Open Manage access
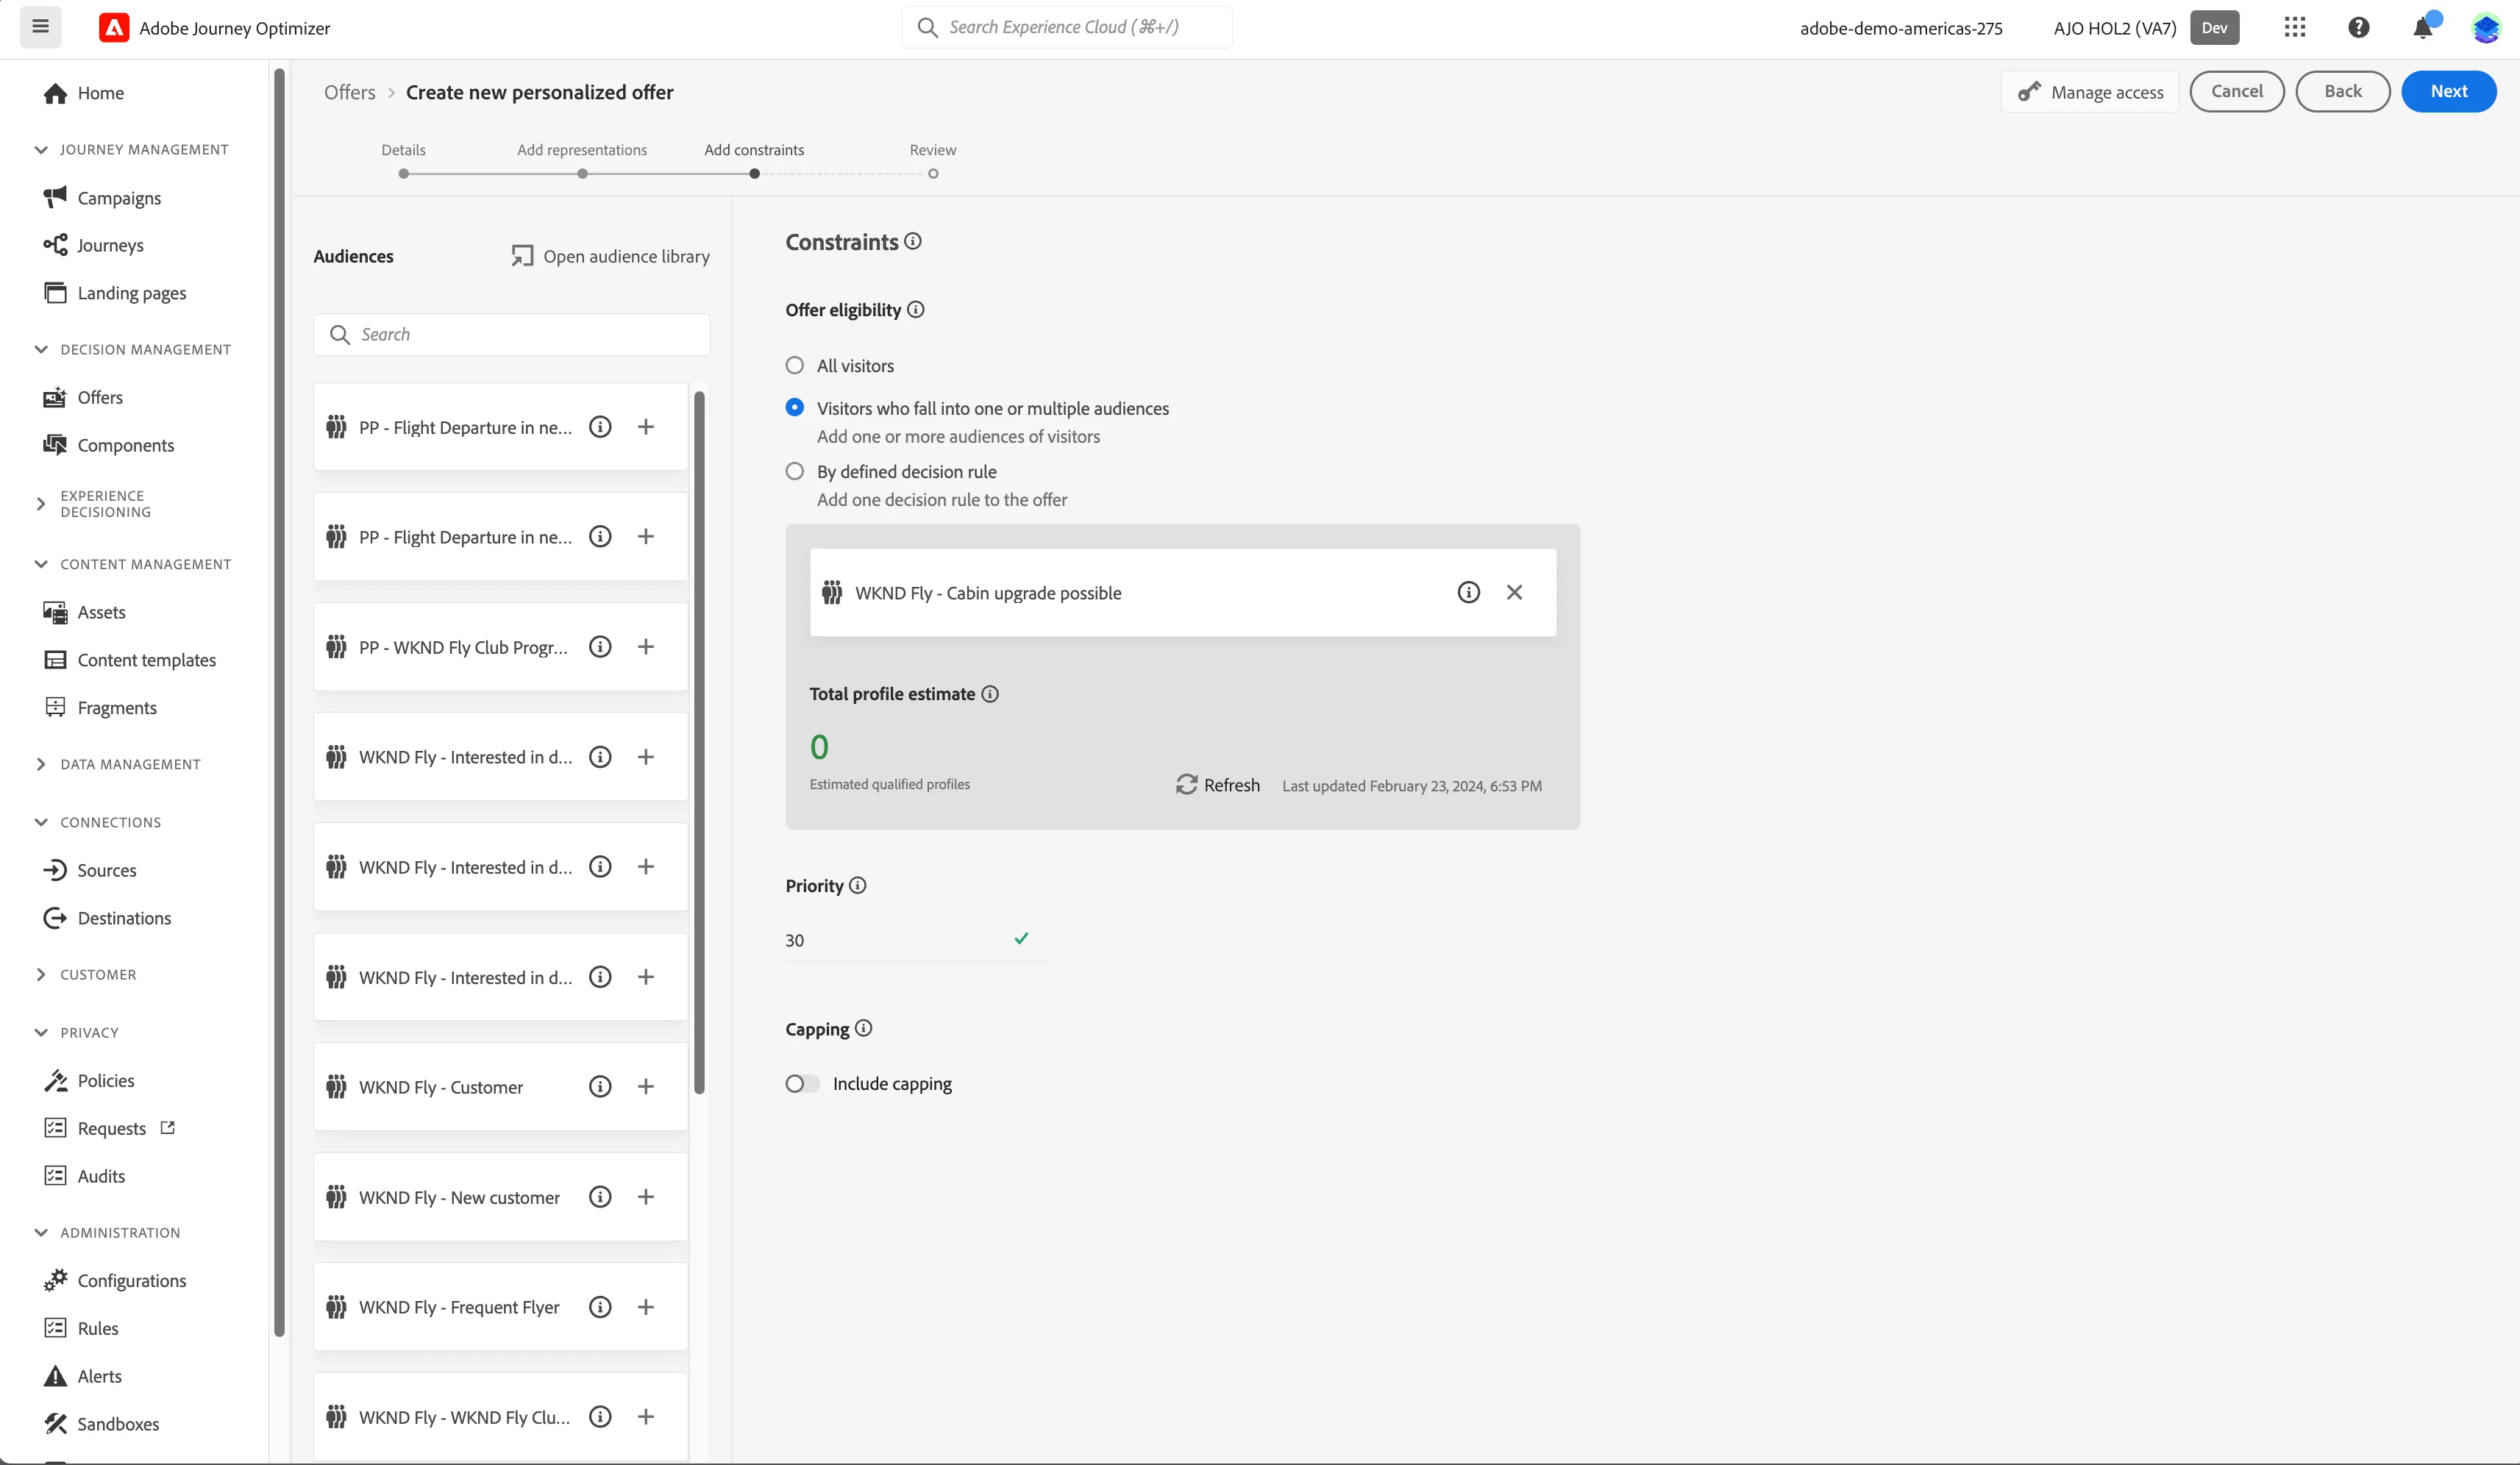 2090,91
